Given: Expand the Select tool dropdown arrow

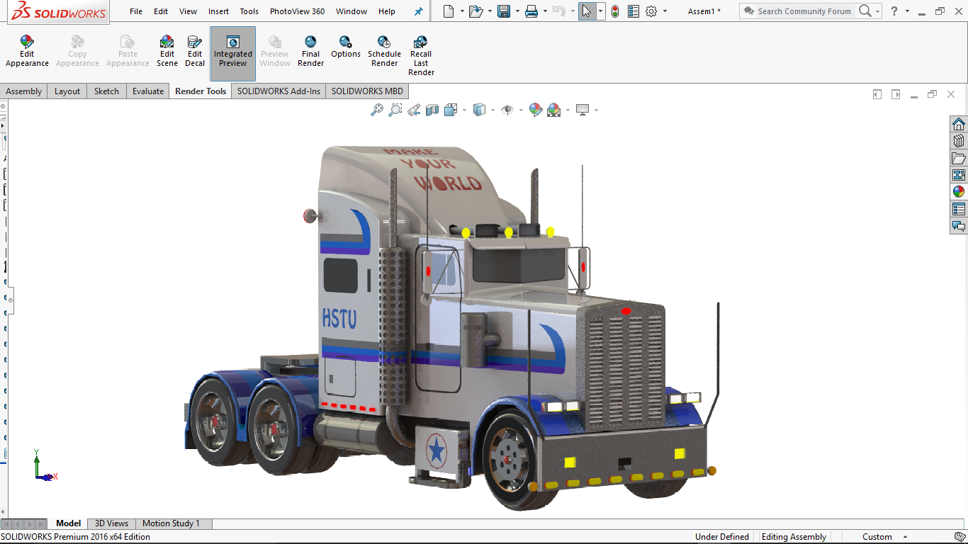Looking at the screenshot, I should pos(601,11).
